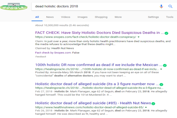Click 'Fact check by Snopes.com' link
The image size is (177, 118).
coord(53,53)
